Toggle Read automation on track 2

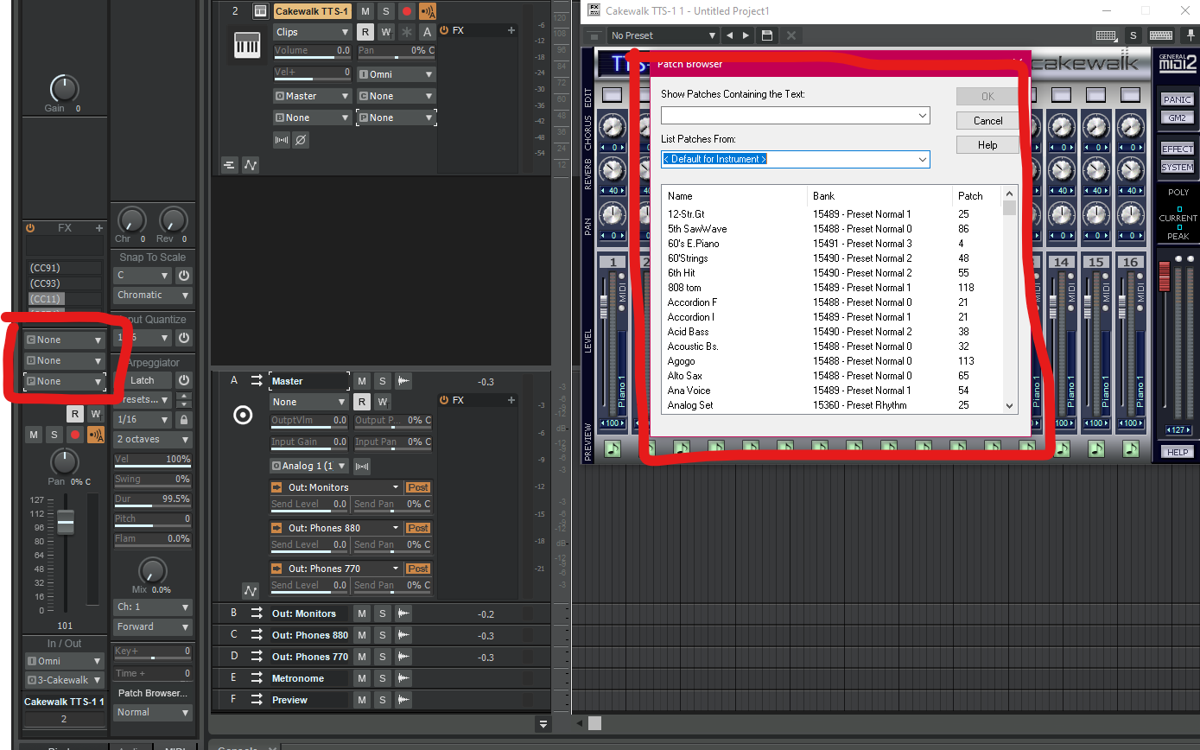click(x=365, y=32)
